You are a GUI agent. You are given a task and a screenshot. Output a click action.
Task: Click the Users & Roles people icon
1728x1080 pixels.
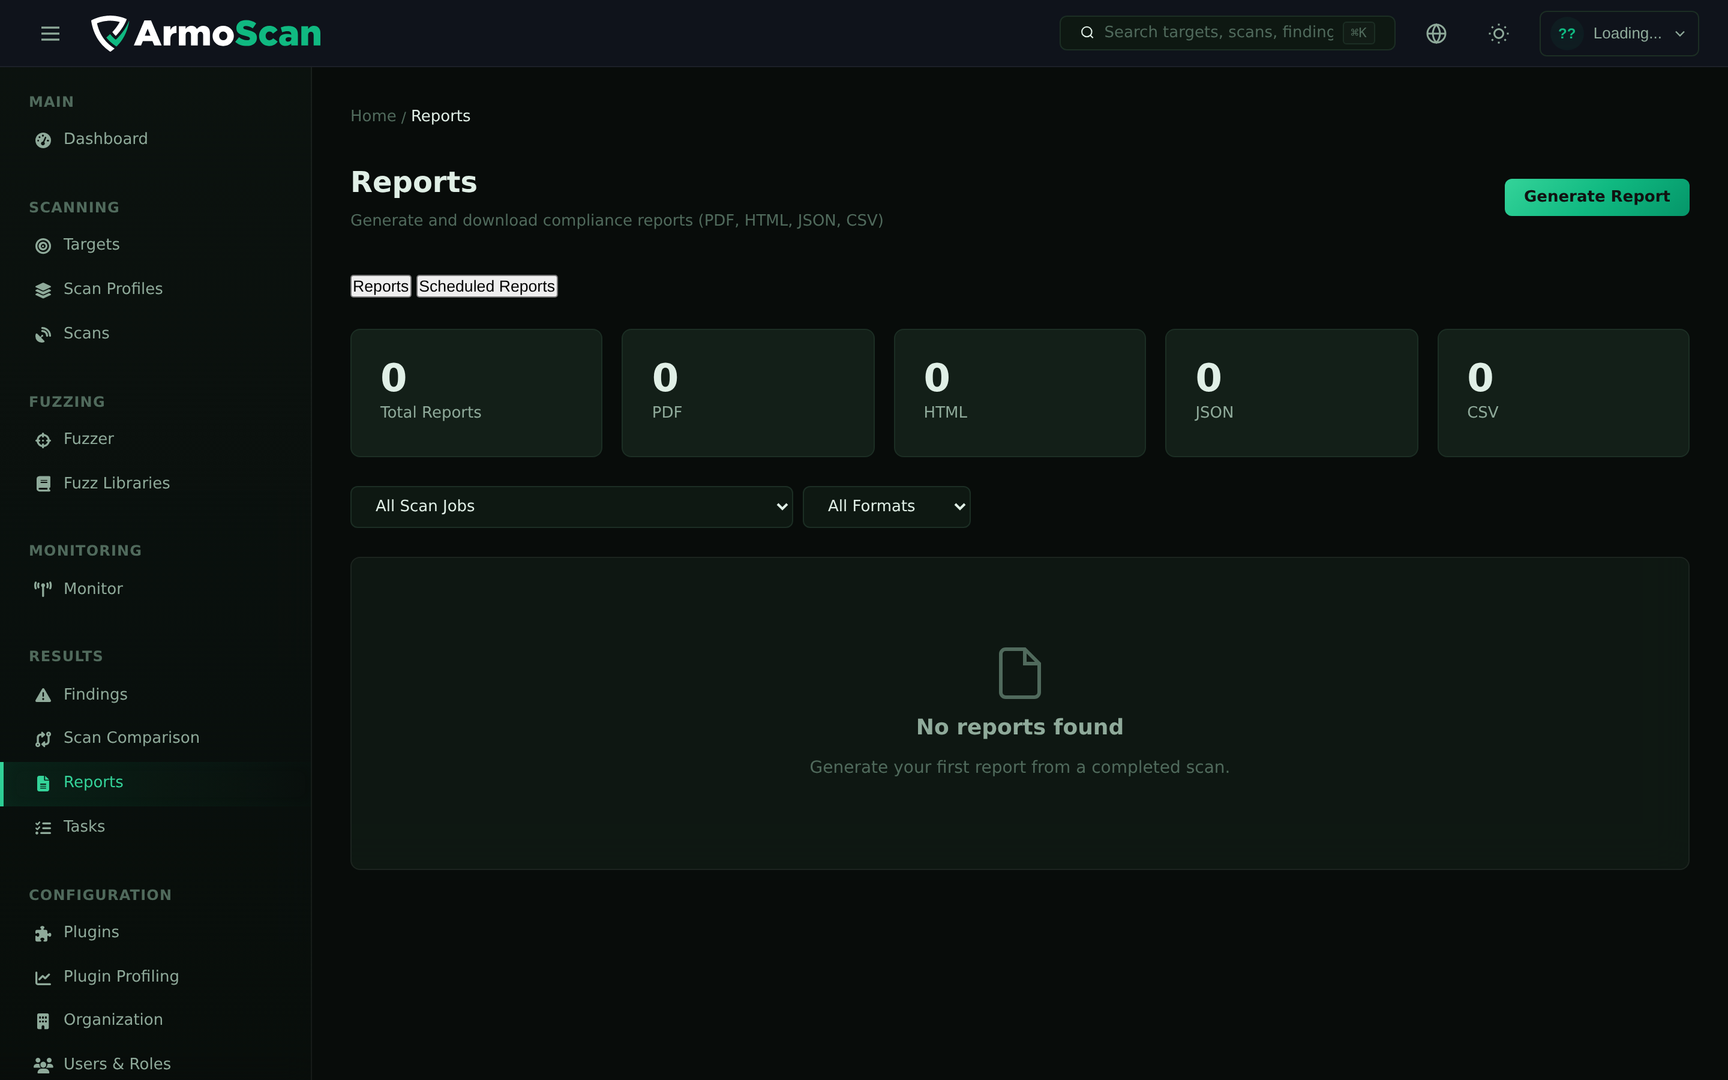click(x=43, y=1065)
